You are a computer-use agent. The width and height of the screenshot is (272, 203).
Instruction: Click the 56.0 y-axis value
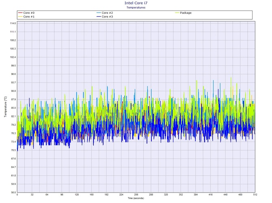(13, 192)
